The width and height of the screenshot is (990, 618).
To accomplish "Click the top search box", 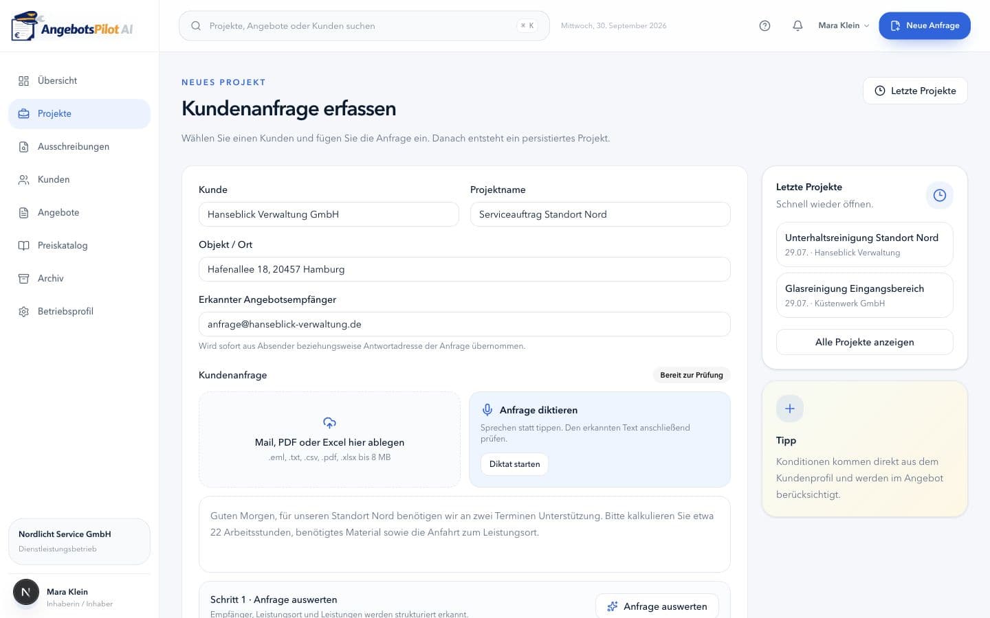I will 364,25.
